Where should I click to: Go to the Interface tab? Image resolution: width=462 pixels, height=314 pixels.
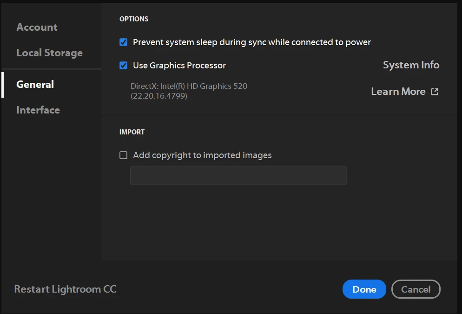(38, 110)
